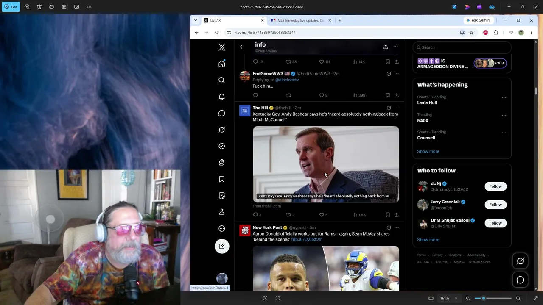Open more options for info list header
543x305 pixels.
point(395,47)
